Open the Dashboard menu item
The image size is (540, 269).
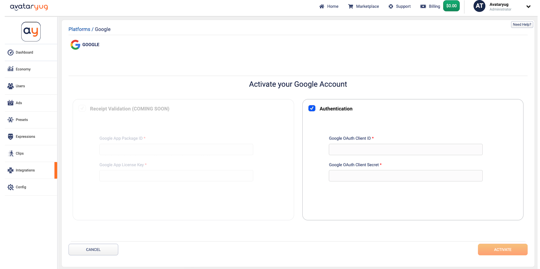(31, 52)
